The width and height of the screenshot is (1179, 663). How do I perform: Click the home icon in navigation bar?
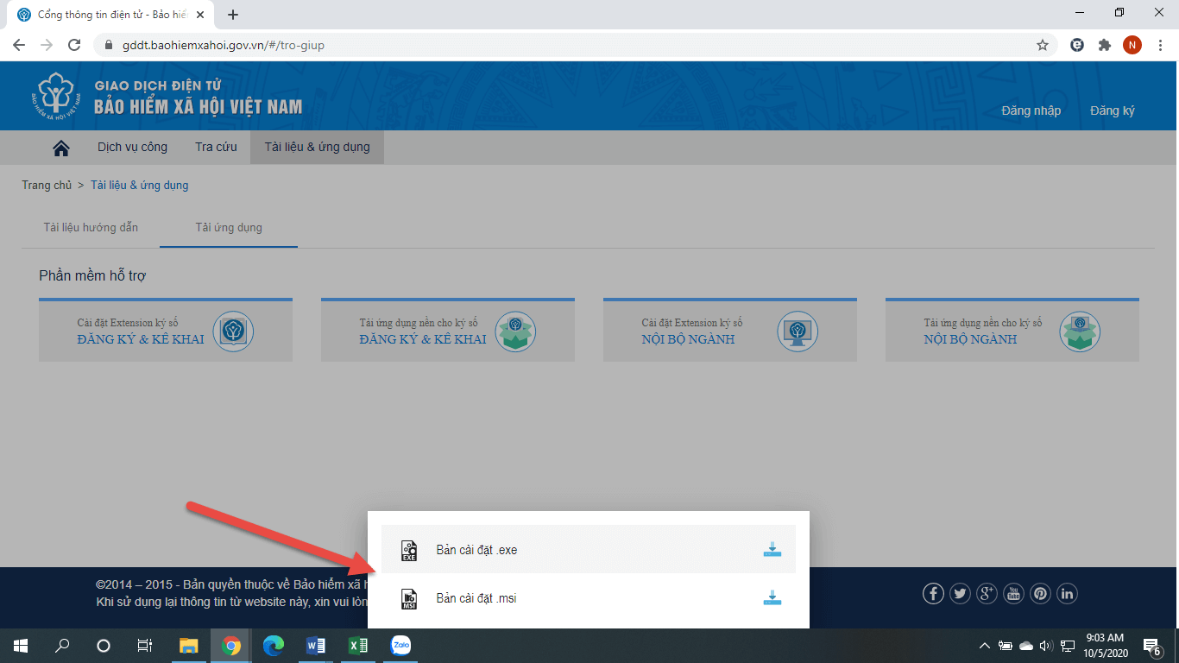(x=61, y=148)
